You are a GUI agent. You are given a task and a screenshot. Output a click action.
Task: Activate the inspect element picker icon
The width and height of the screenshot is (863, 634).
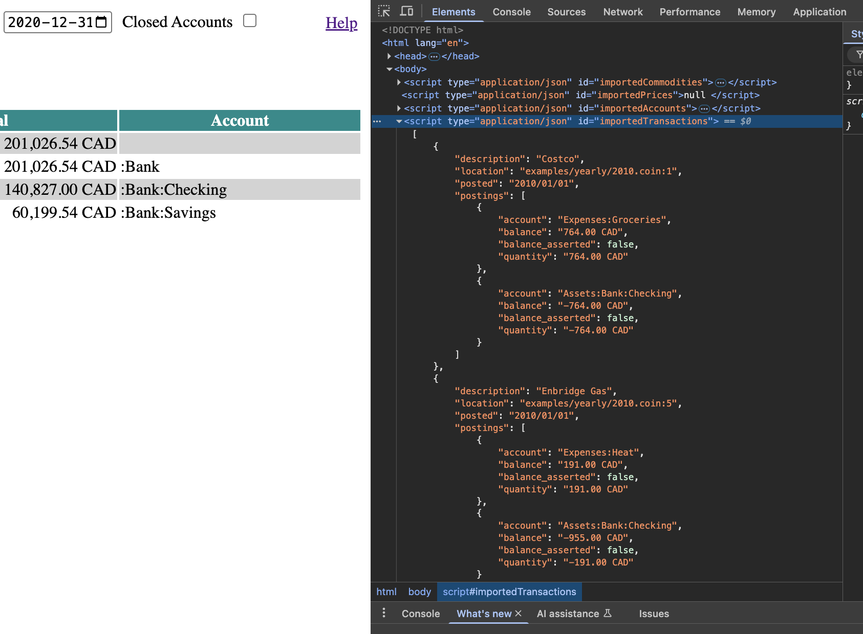(x=384, y=11)
